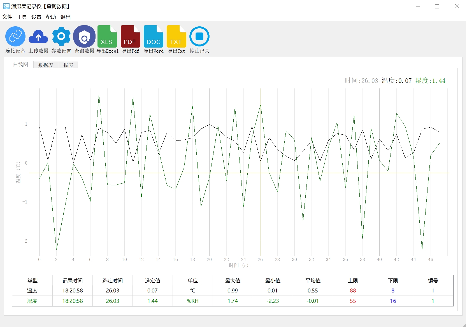Click humidity selected value 1.44 in table
Screen dimensions: 467x328
pyautogui.click(x=153, y=301)
